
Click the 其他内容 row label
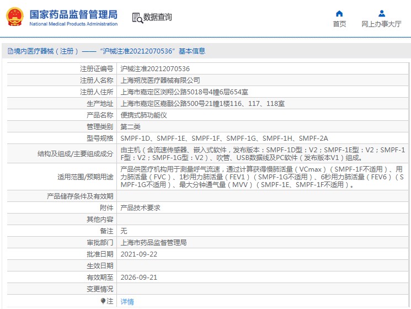100,220
